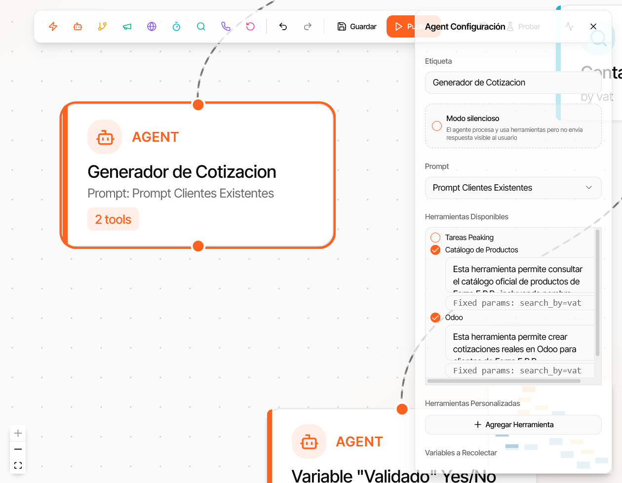
Task: Open the activity pulse icon
Action: coord(569,27)
